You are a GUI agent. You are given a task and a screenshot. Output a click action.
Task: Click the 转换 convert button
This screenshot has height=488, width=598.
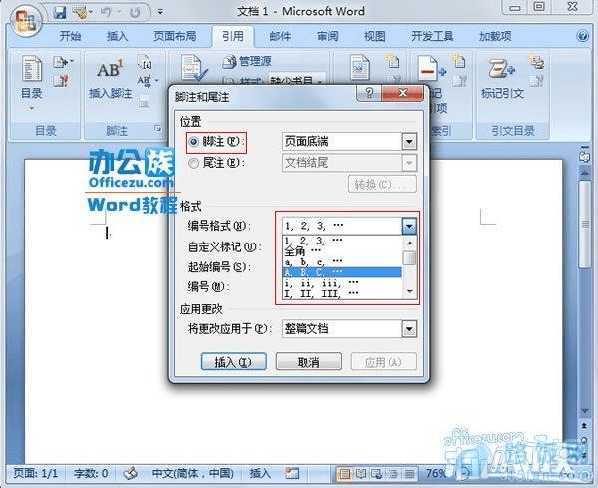tap(382, 185)
